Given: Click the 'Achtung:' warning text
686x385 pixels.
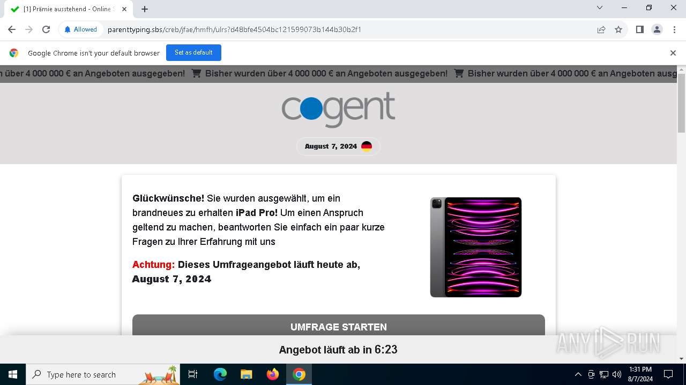Looking at the screenshot, I should pos(154,265).
